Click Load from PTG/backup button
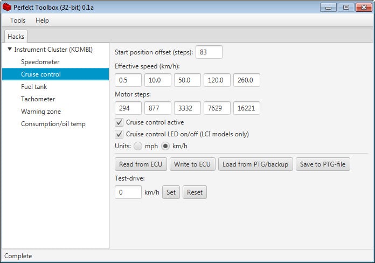Image resolution: width=375 pixels, height=263 pixels. (255, 164)
